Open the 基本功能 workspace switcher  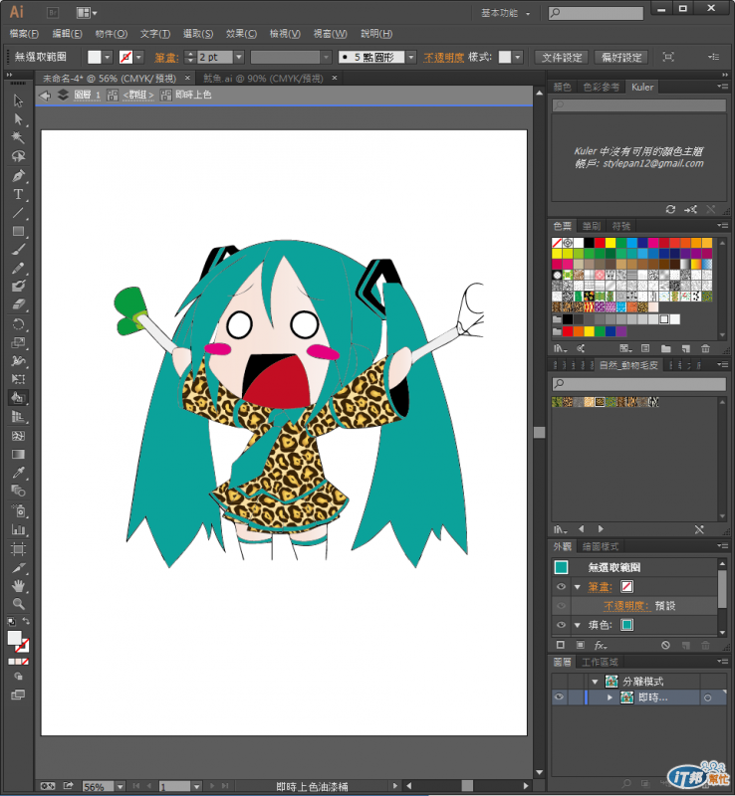pyautogui.click(x=505, y=13)
